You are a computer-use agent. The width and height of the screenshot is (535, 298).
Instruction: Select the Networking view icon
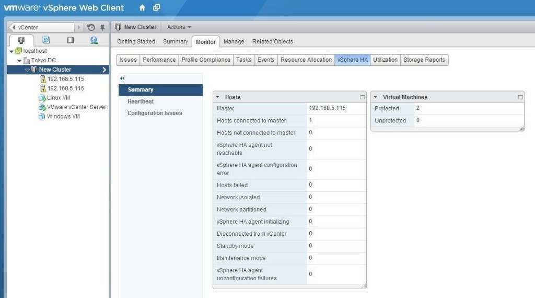tap(94, 40)
